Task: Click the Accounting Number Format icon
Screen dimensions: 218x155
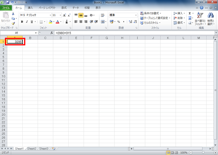Action: click(111, 22)
